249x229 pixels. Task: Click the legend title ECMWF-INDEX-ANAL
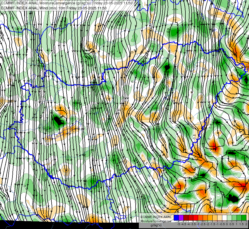156,217
